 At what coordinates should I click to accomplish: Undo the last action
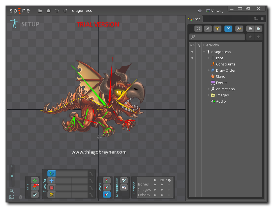point(57,11)
